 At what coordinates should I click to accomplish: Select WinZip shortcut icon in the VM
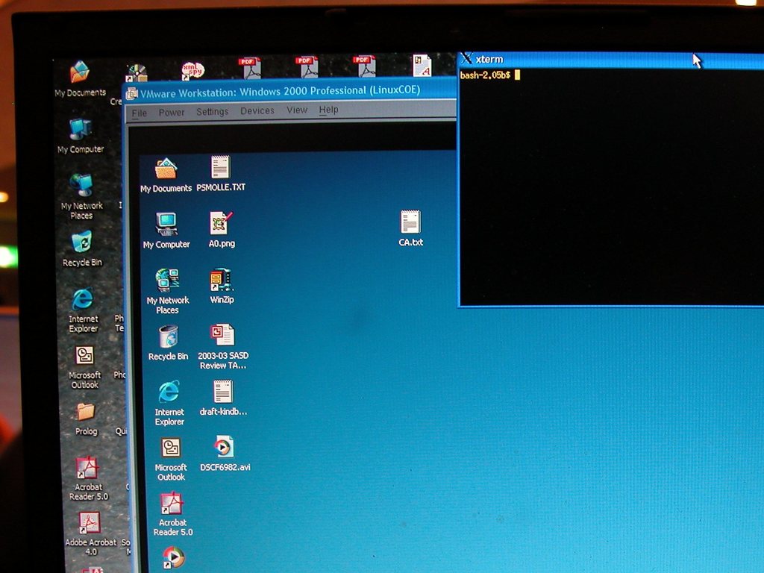click(221, 281)
